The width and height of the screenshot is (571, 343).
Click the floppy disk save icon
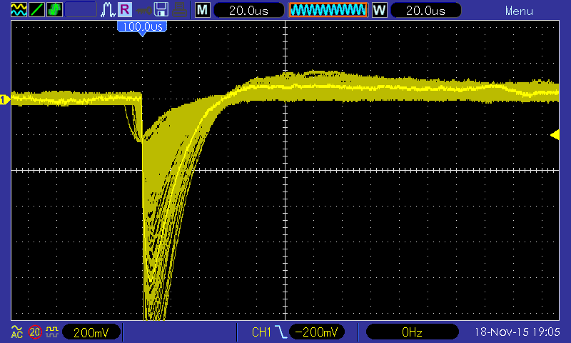(161, 10)
